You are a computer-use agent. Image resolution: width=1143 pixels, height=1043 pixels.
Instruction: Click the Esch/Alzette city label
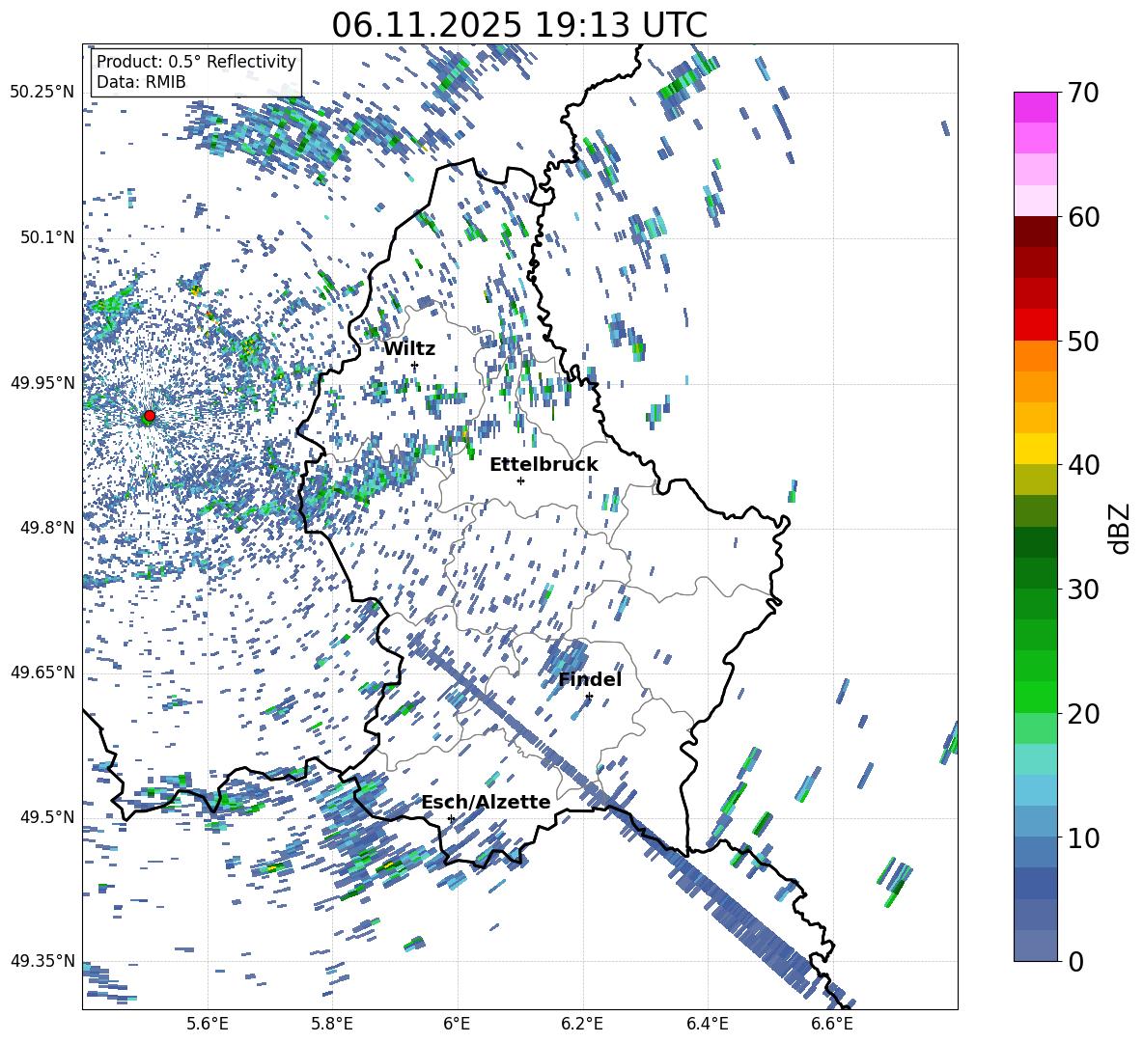486,802
